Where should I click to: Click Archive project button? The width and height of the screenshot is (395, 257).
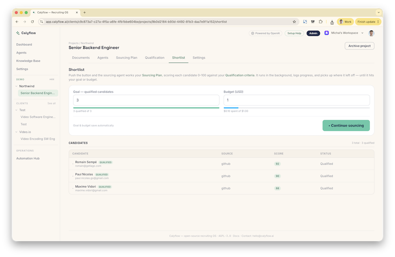tap(359, 46)
